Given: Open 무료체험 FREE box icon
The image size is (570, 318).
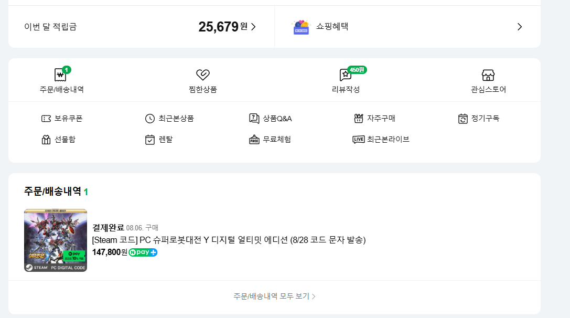Looking at the screenshot, I should pos(254,140).
